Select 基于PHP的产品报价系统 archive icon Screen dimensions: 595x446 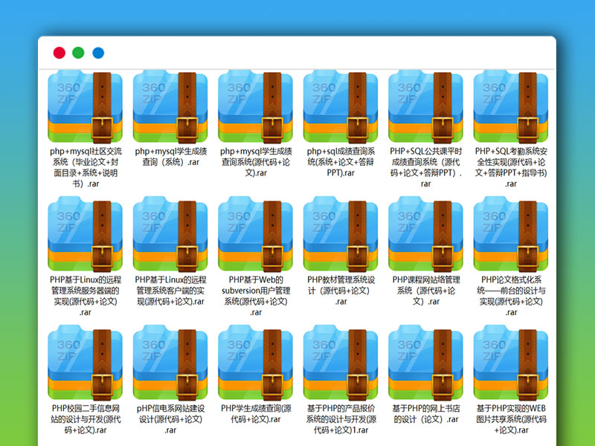pyautogui.click(x=341, y=363)
